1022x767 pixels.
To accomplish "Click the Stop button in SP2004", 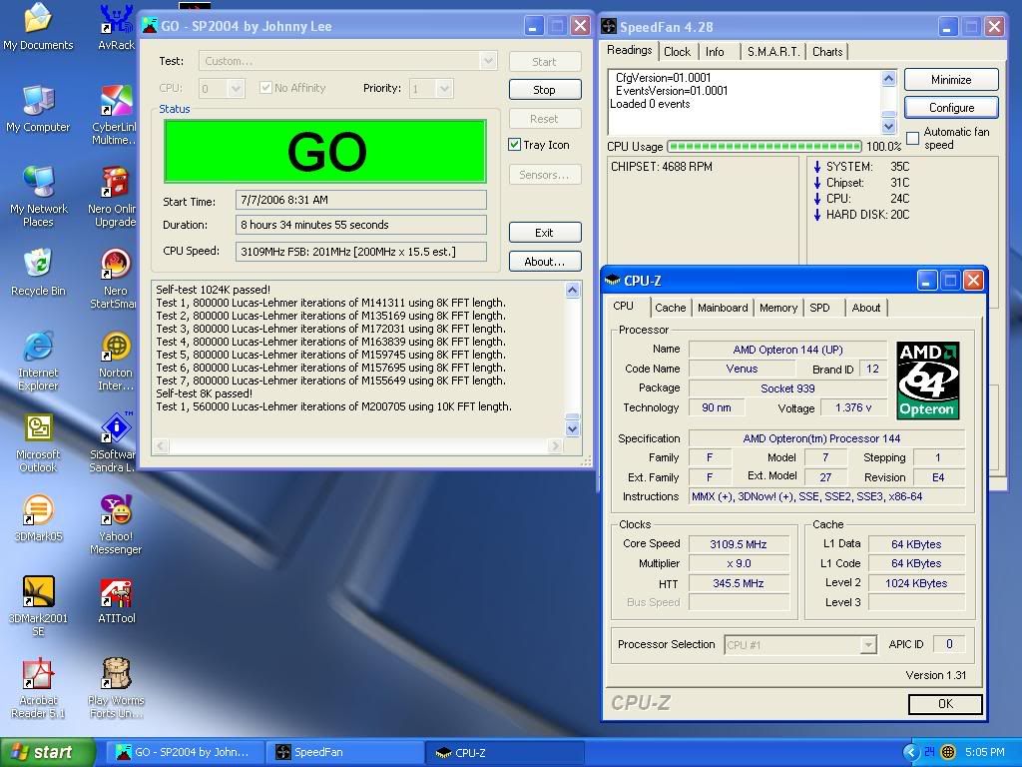I will 544,89.
